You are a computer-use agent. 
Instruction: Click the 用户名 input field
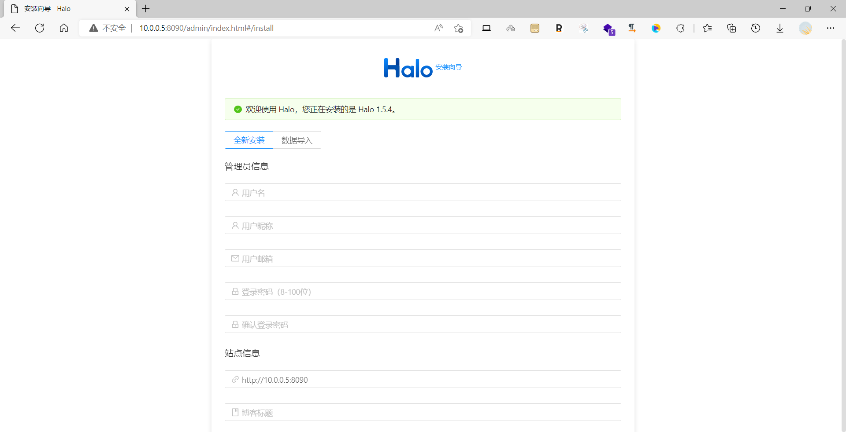(x=423, y=192)
